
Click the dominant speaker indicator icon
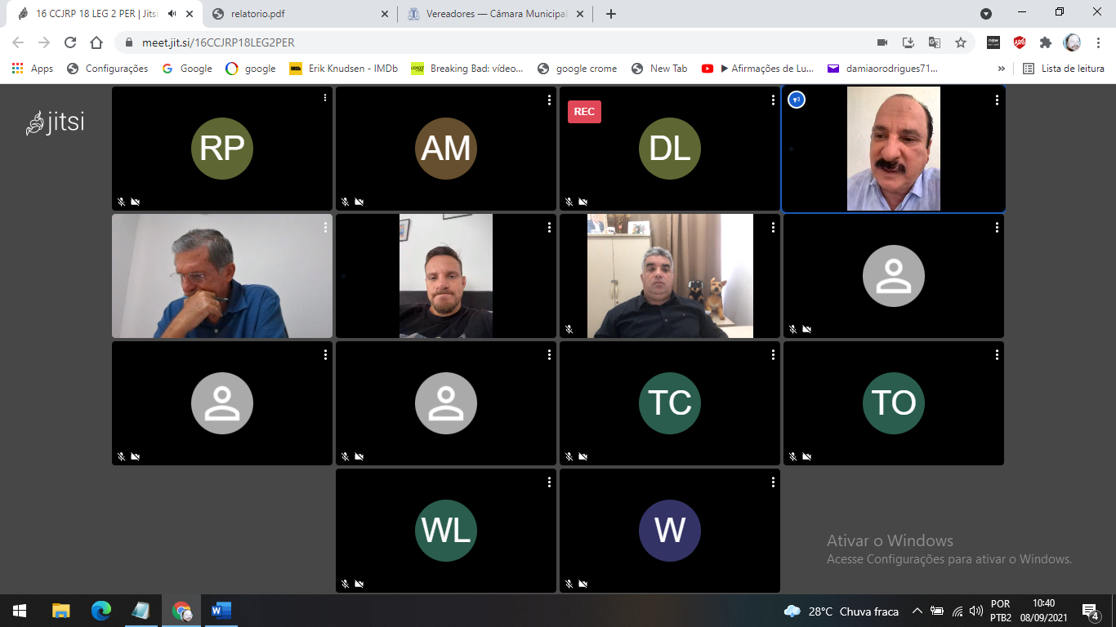coord(797,100)
